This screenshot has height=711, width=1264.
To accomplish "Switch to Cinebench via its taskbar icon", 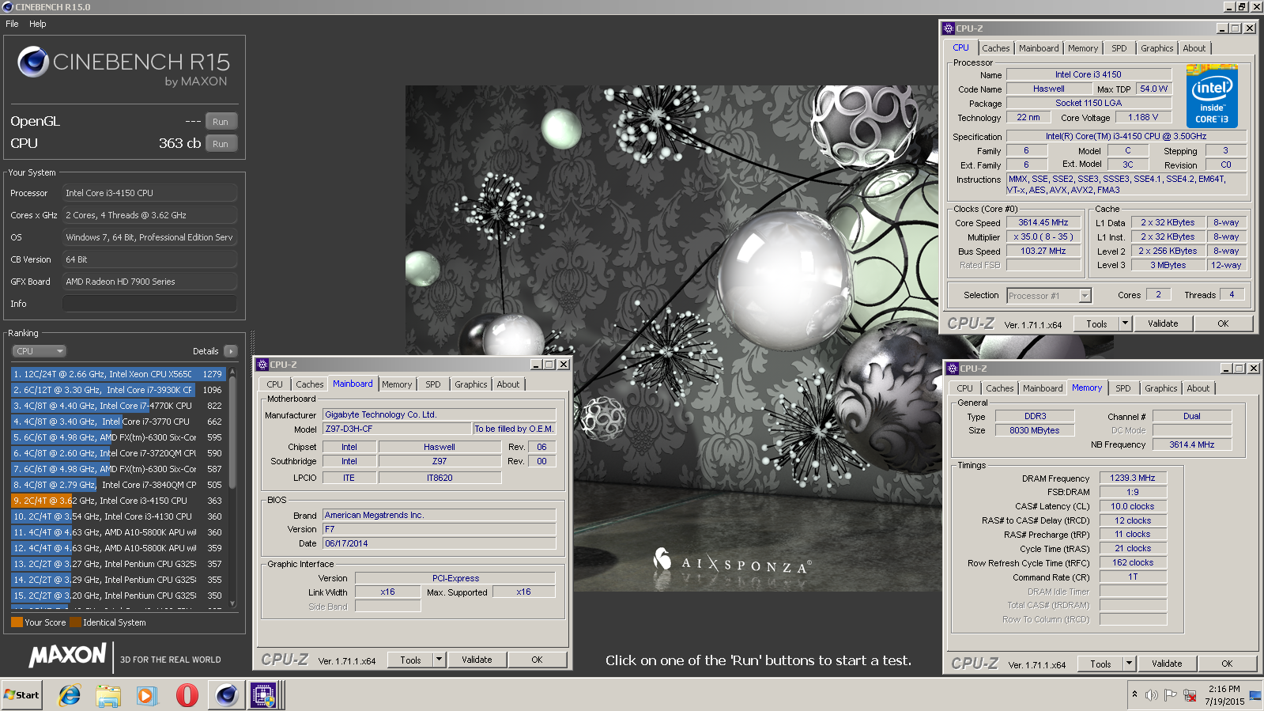I will click(226, 695).
